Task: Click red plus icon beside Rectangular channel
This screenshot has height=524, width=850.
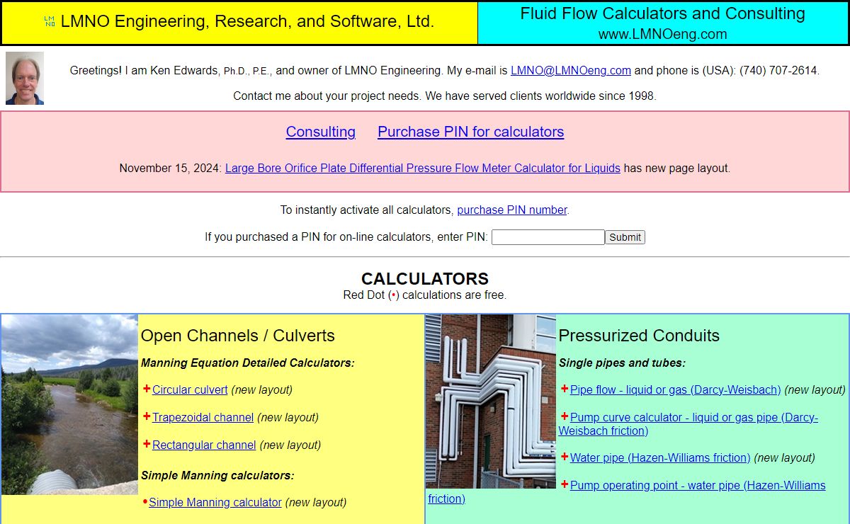Action: tap(147, 444)
